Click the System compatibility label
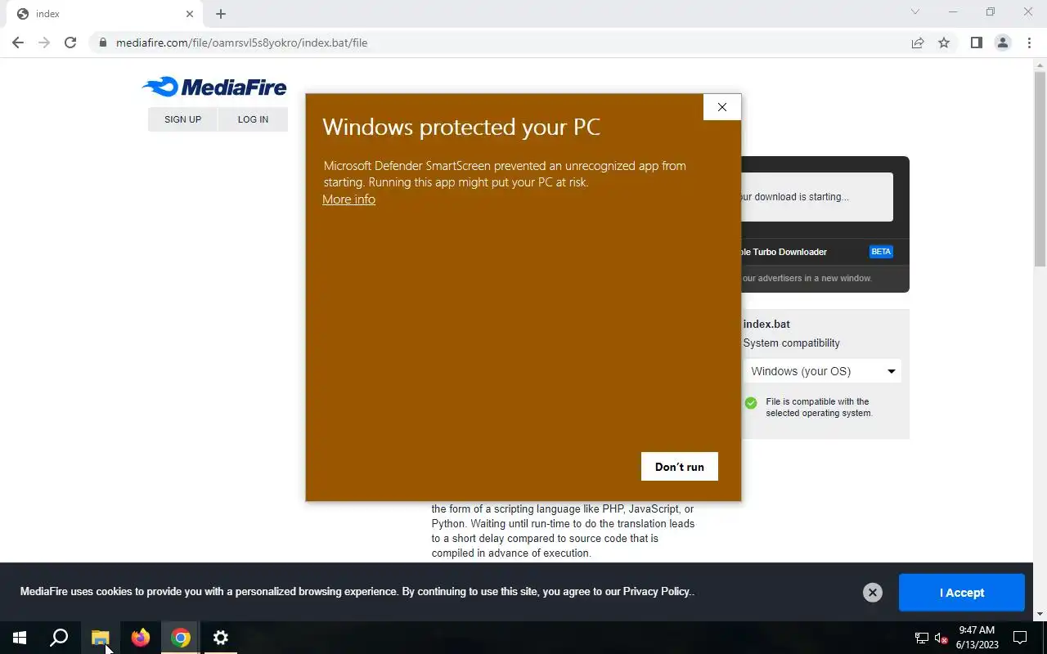Viewport: 1047px width, 654px height. [791, 343]
